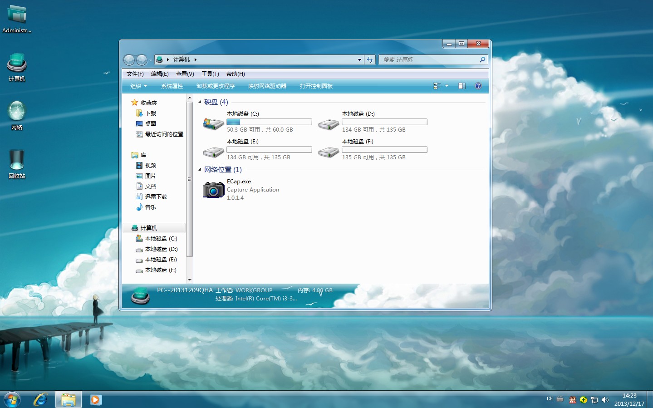Select 下载 in navigation pane
This screenshot has height=408, width=653.
(150, 113)
